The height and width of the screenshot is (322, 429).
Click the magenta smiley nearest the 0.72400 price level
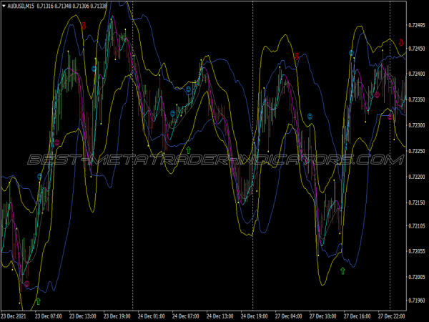[x=378, y=94]
